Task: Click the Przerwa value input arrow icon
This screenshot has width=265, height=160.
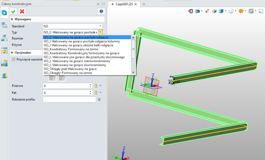Action: click(x=96, y=86)
